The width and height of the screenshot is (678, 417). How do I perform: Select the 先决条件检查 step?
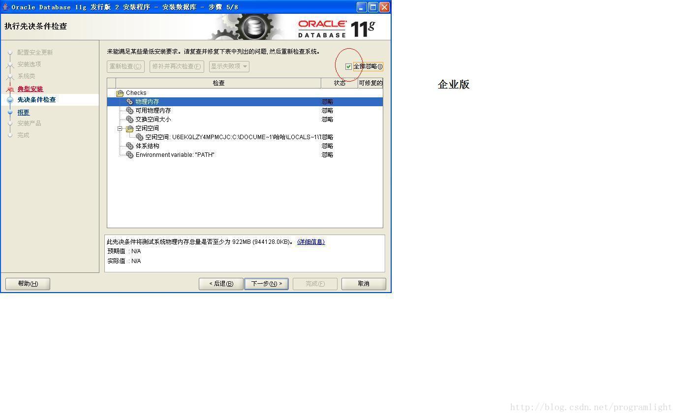tap(37, 100)
